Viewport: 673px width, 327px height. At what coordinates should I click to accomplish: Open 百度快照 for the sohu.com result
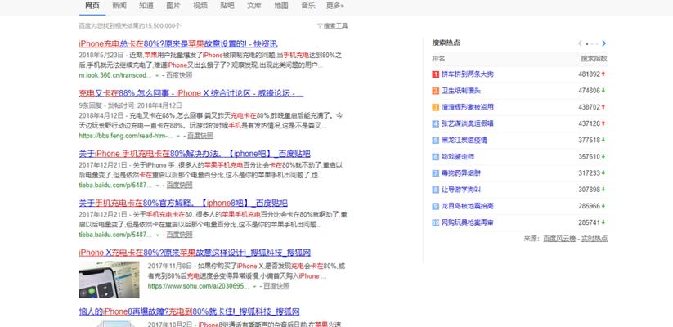click(276, 286)
